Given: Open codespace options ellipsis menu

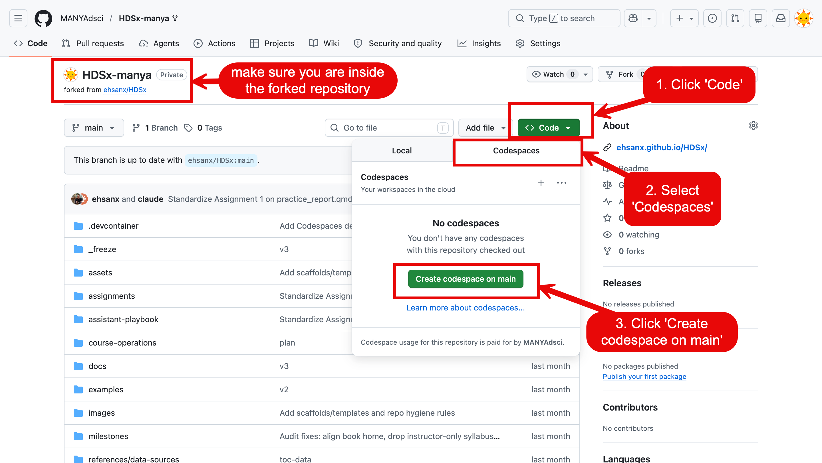Looking at the screenshot, I should click(562, 183).
